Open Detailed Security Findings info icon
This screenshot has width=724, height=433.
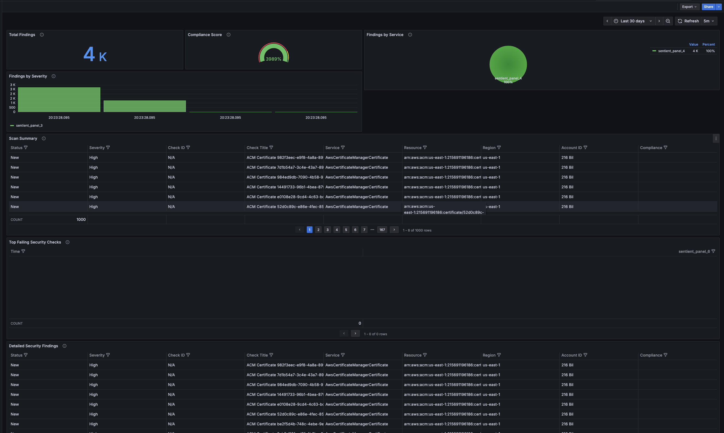coord(65,346)
